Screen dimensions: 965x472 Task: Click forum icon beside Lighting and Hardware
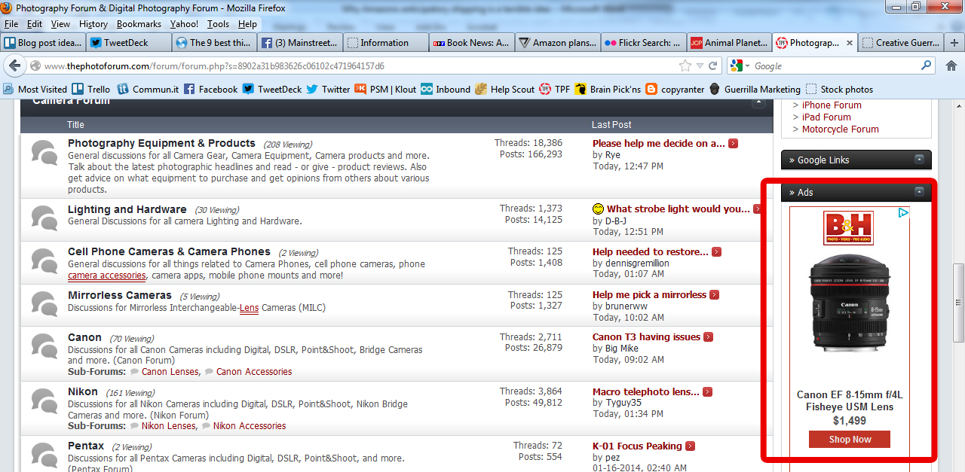pyautogui.click(x=44, y=218)
